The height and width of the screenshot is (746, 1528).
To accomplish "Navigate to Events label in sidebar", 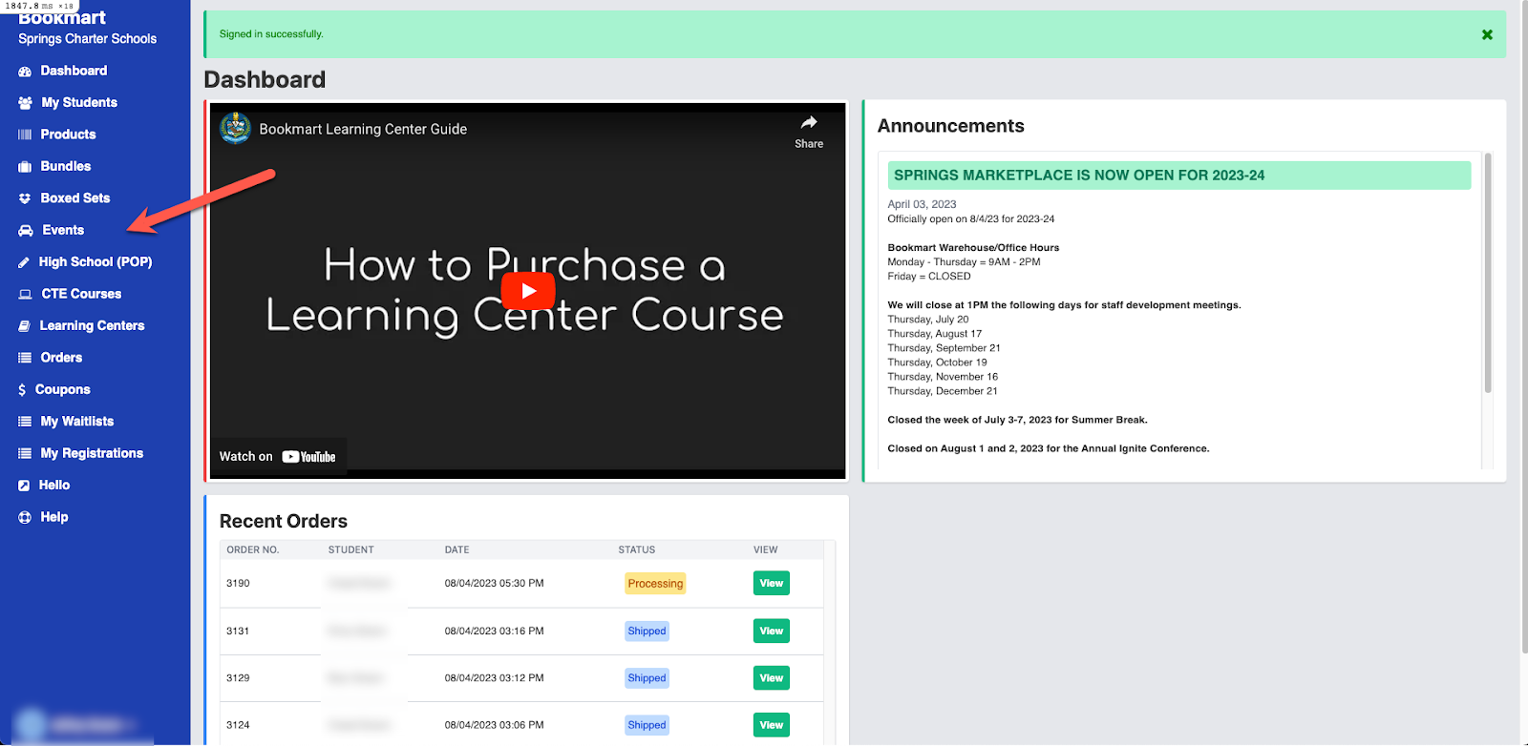I will click(x=63, y=230).
